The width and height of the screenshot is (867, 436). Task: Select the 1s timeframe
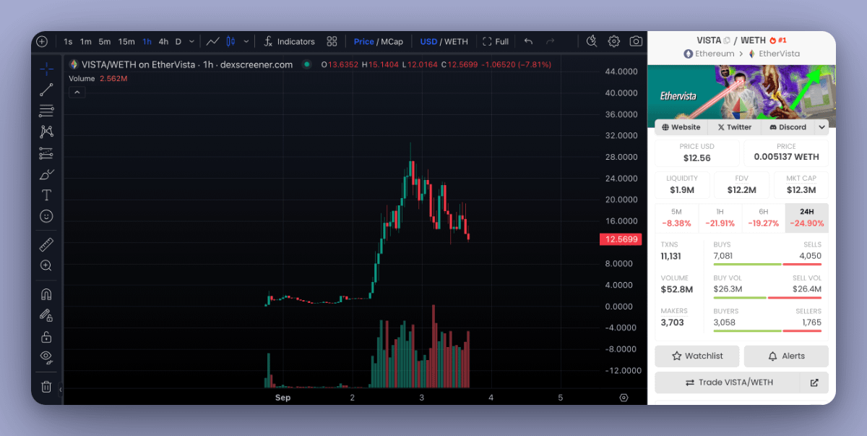pyautogui.click(x=68, y=42)
